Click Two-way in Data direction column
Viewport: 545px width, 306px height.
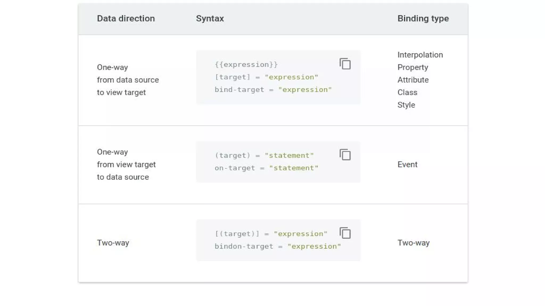coord(113,243)
